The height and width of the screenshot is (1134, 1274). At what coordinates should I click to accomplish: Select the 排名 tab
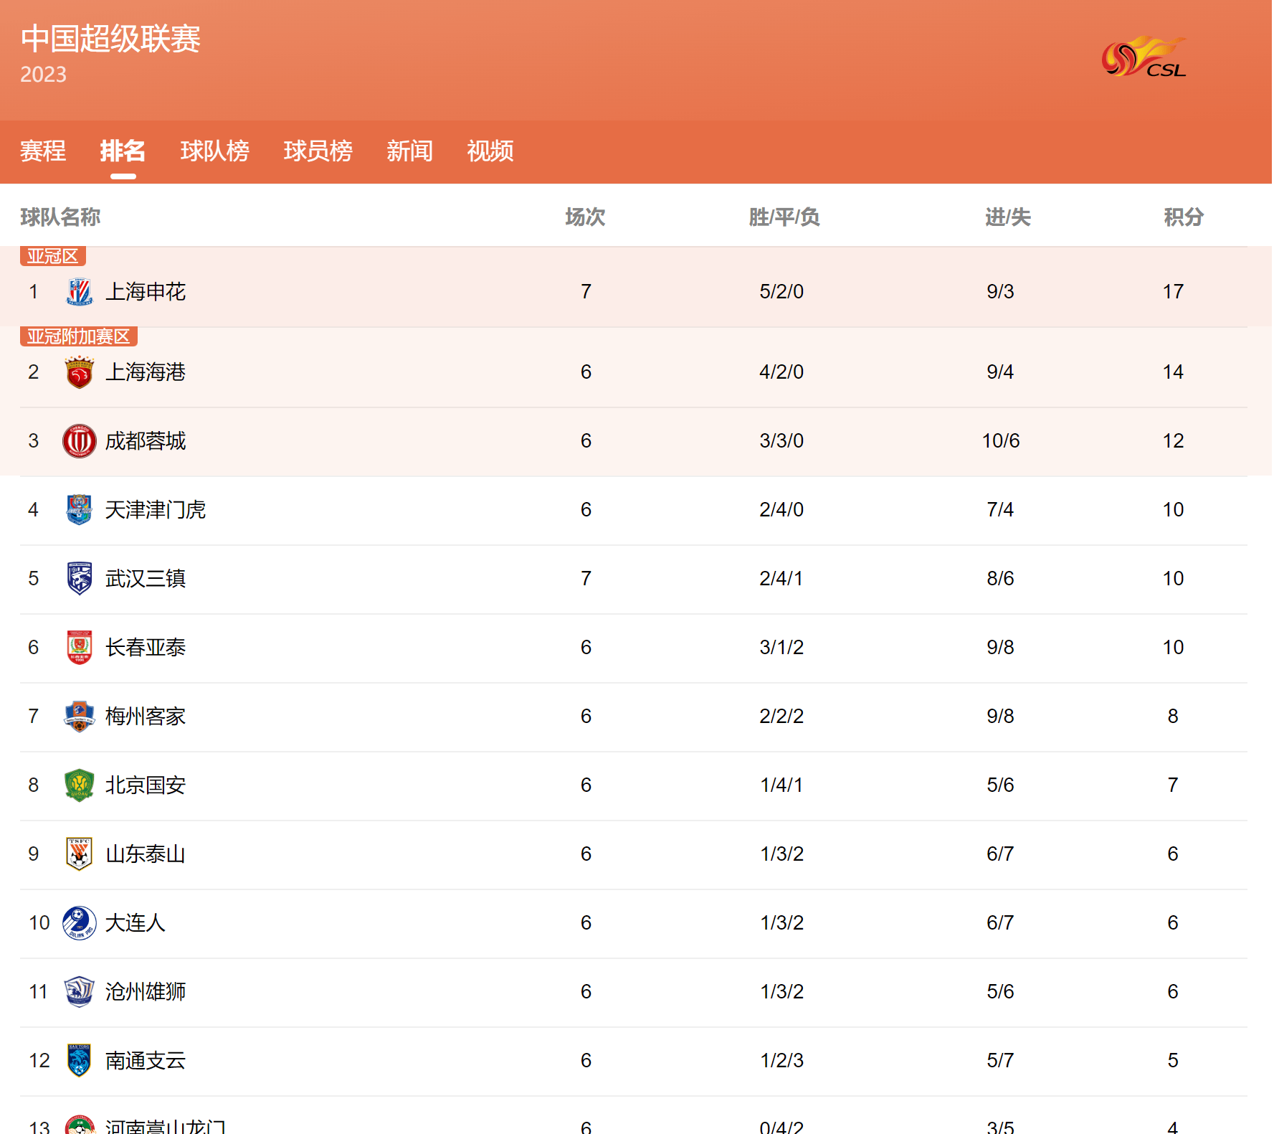coord(123,151)
